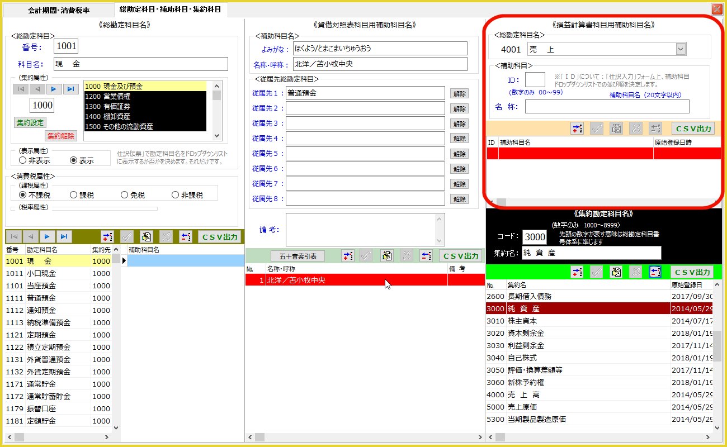
Task: Select the 総勘定科目・補助科目・集約科目 tab
Action: tap(170, 9)
